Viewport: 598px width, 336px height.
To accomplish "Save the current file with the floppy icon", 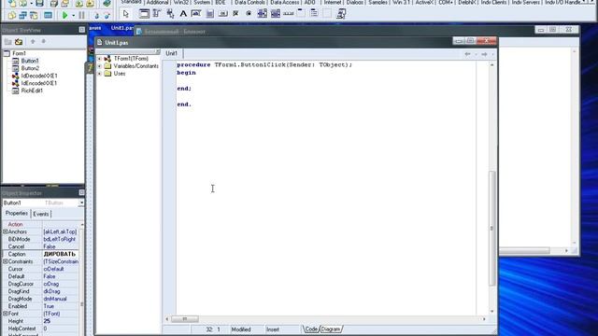I will tap(39, 4).
